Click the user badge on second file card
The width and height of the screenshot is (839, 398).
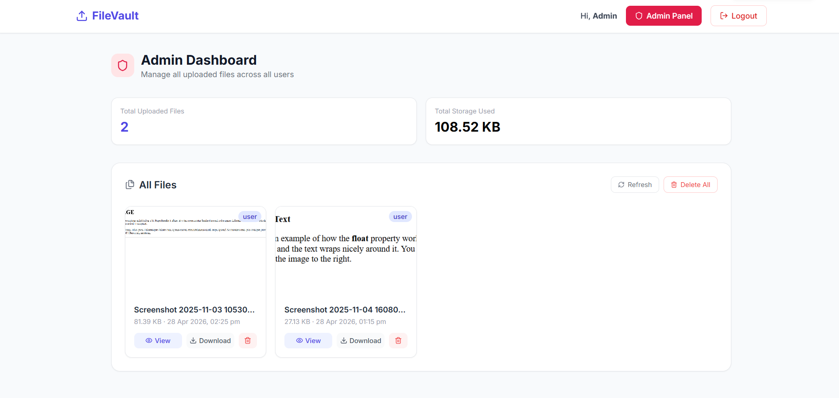400,217
